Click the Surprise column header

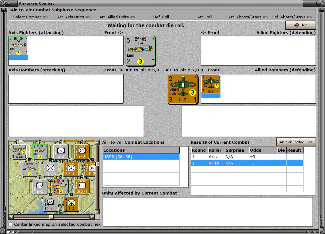pos(237,150)
